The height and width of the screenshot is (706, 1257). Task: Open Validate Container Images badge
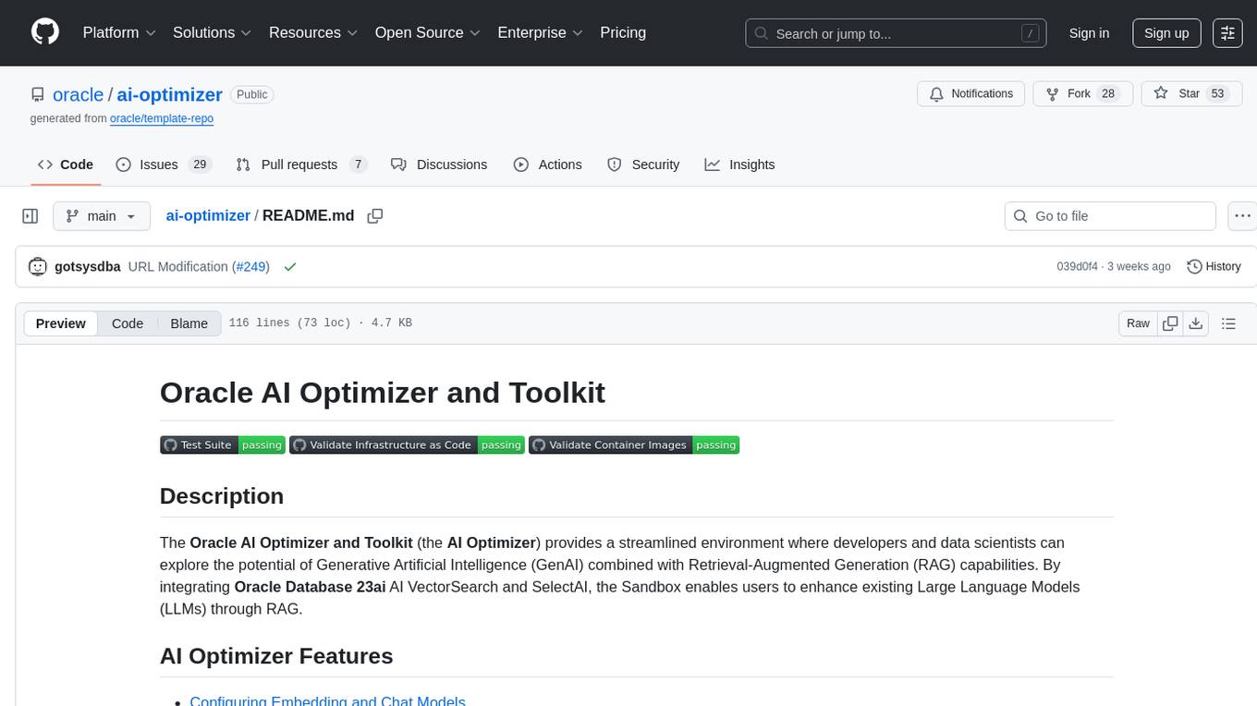tap(634, 444)
